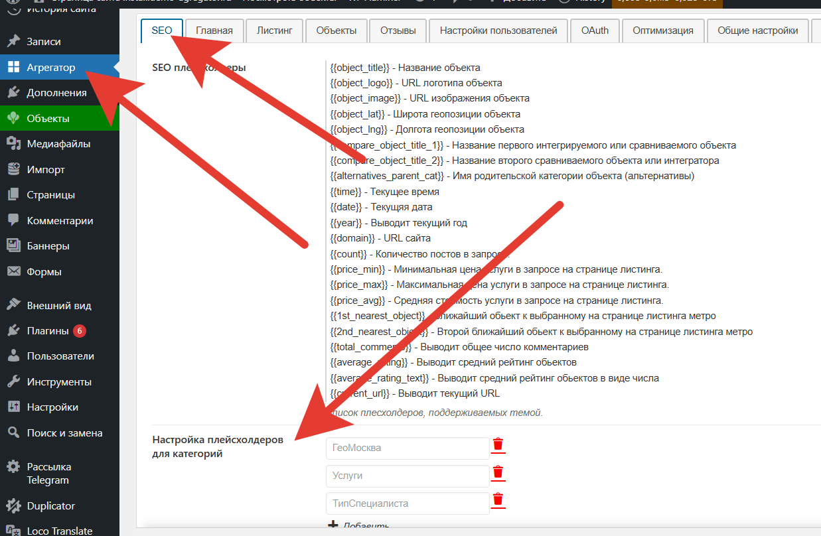
Task: Open the Агрегатор menu item
Action: pos(51,68)
